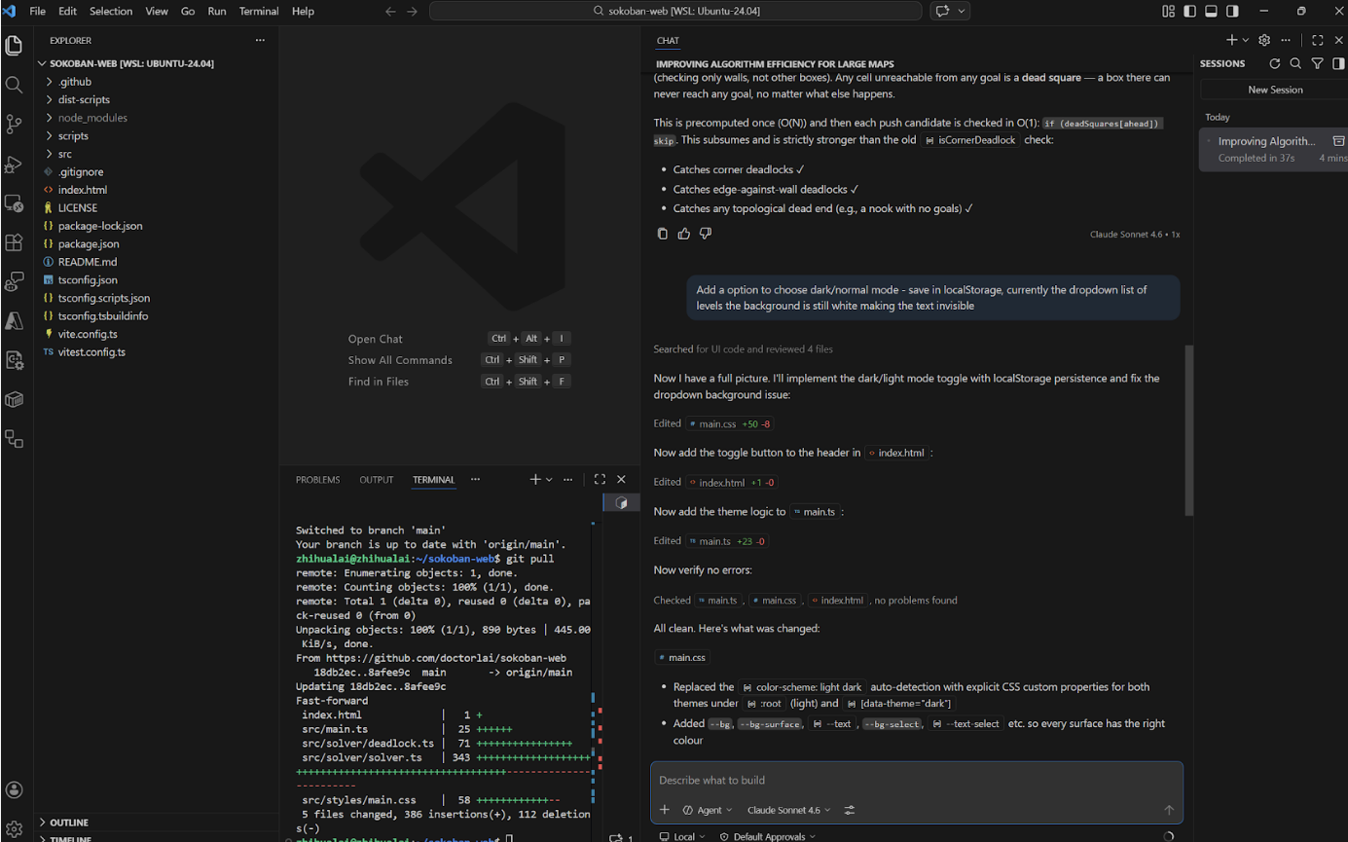
Task: Open the Remote Explorer view
Action: 14,203
